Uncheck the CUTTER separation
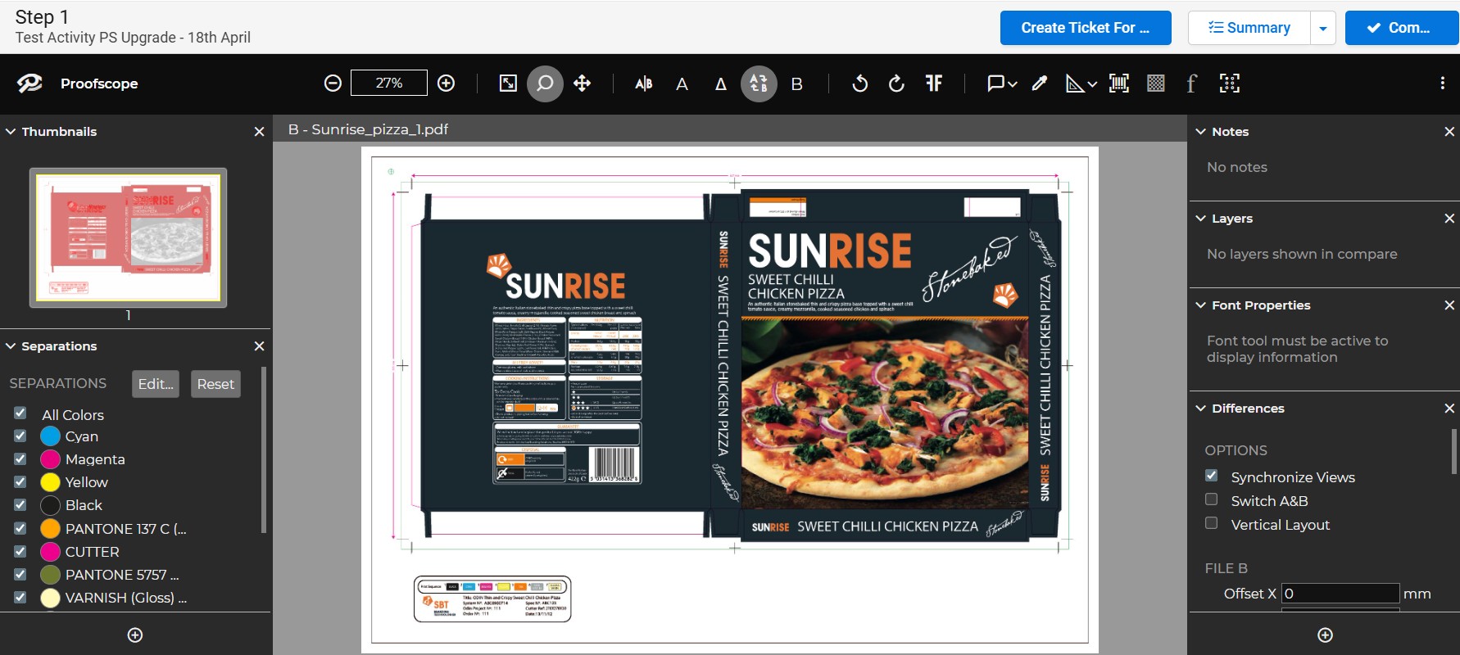 (20, 551)
